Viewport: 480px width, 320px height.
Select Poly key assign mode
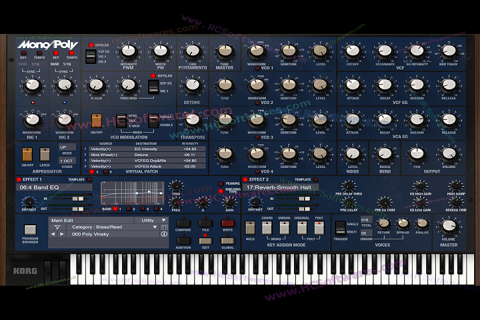pyautogui.click(x=319, y=228)
